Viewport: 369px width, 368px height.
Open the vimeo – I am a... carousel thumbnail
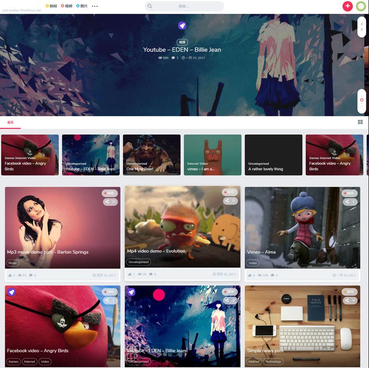coord(213,155)
